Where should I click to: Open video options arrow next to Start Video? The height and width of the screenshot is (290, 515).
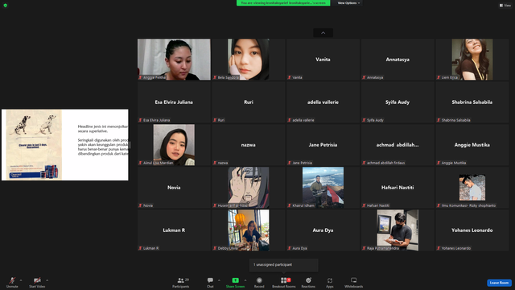47,280
